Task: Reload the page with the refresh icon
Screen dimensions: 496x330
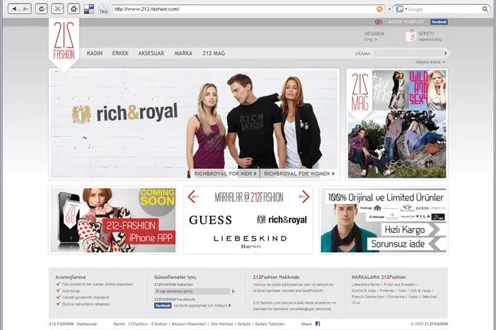Action: (41, 9)
